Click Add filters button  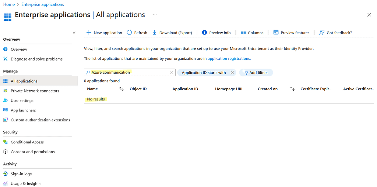(256, 73)
